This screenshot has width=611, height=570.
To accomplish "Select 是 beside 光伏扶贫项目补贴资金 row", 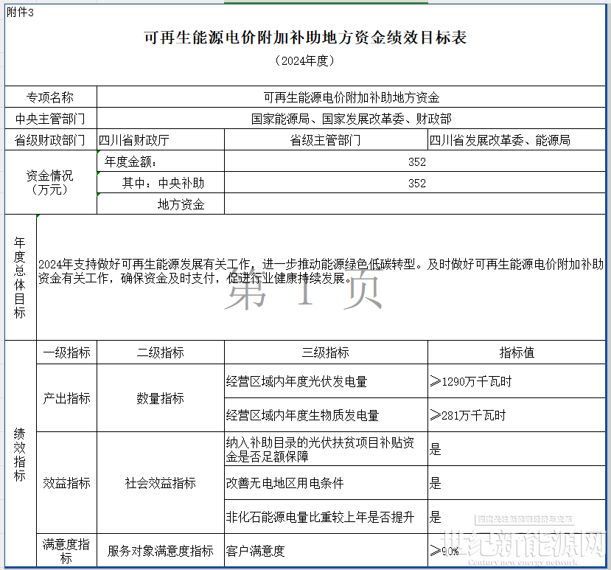I will coord(517,449).
